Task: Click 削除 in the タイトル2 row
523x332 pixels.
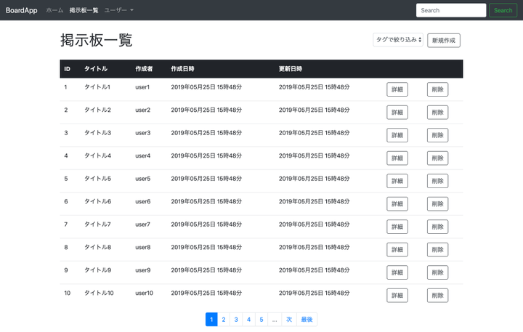Action: [x=437, y=113]
